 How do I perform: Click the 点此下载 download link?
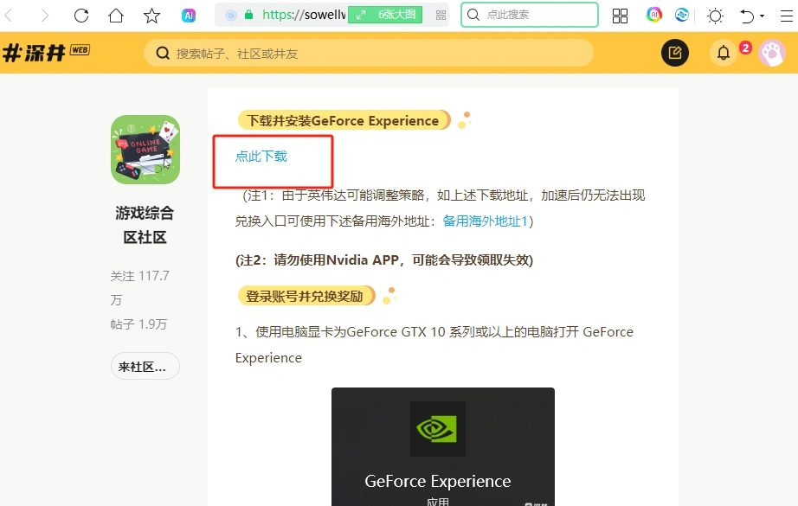point(261,156)
